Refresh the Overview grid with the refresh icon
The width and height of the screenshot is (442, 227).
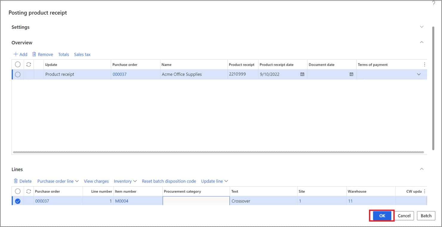coord(28,64)
